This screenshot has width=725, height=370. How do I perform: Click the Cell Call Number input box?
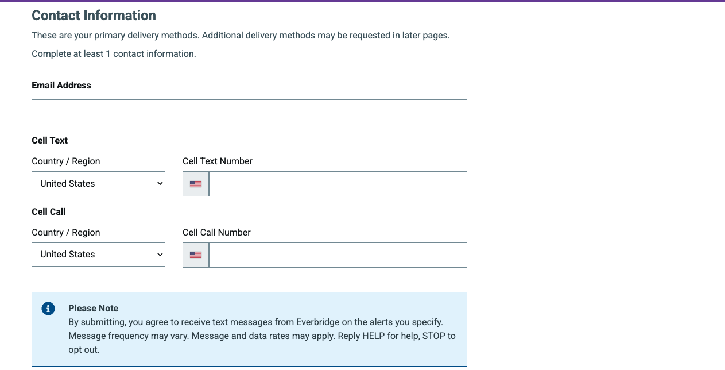tap(338, 255)
